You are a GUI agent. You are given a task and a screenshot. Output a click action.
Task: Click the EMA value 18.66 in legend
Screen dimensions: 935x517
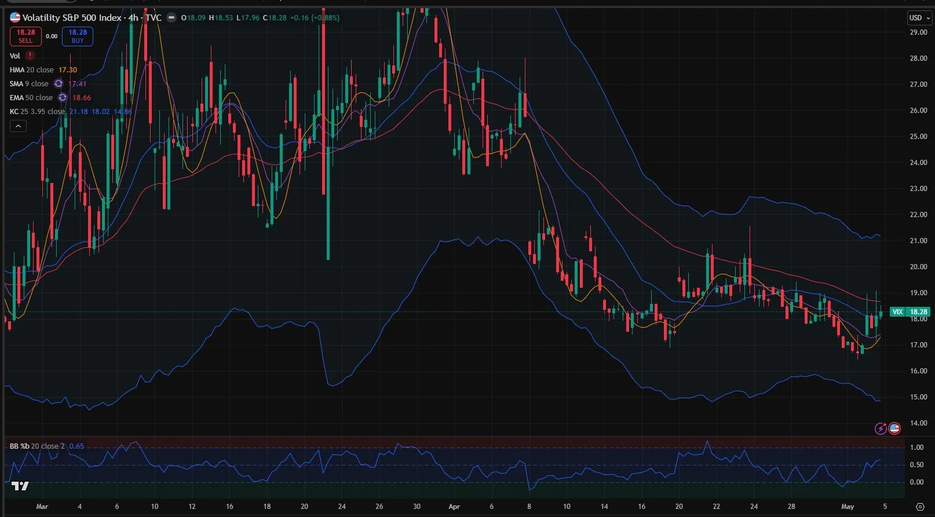click(x=82, y=98)
